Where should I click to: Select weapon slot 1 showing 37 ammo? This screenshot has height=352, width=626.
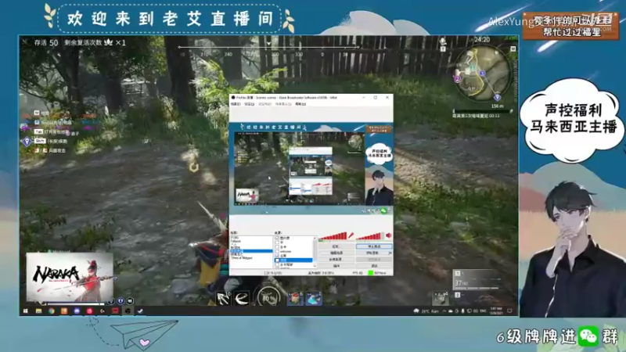[477, 279]
